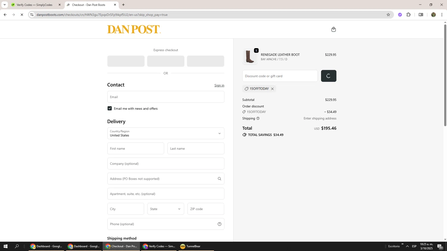Open the State dropdown
This screenshot has height=251, width=447.
[166, 209]
